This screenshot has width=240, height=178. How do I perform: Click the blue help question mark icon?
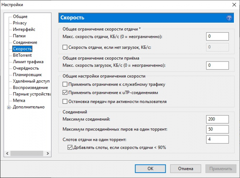tap(229, 18)
